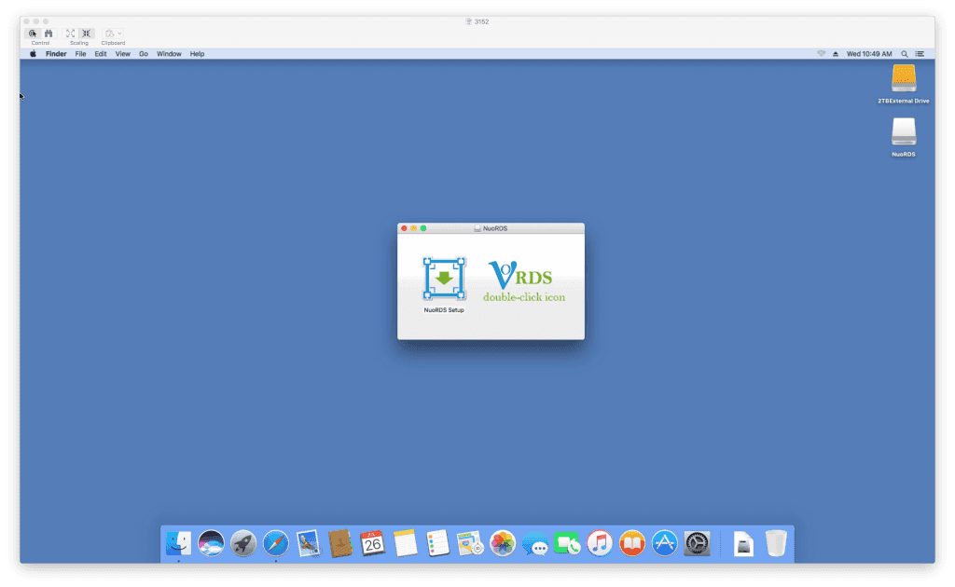
Task: Open Photos from the Dock
Action: tap(503, 543)
